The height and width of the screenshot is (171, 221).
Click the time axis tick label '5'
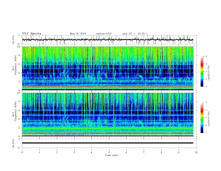[109, 152]
